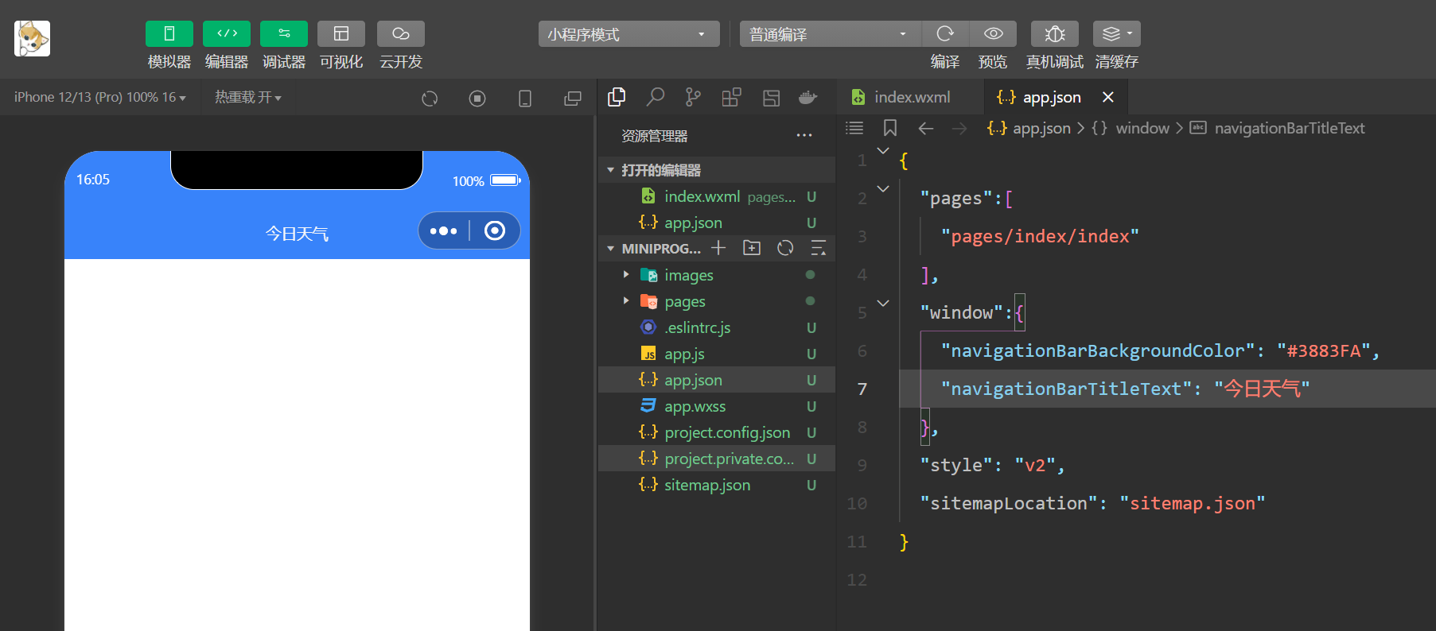Select the explorer files icon
Screen dimensions: 1436x631
(617, 97)
